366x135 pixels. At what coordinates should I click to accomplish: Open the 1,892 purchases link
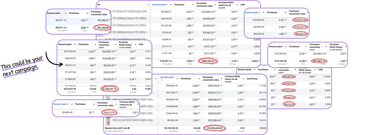point(189,19)
